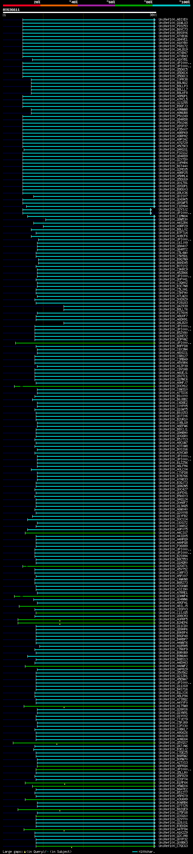193x854 pixels.
Task: Select the UniRef100_Q9SP37 label
Action: pos(173,126)
